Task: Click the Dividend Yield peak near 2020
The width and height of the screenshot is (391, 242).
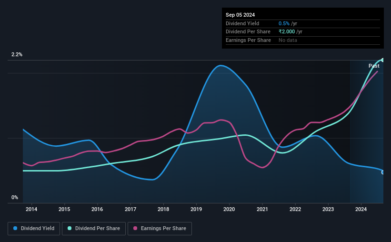Action: [221, 65]
